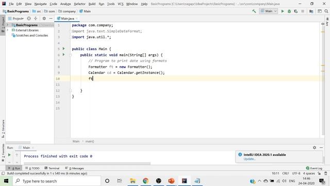Viewport: 330px width, 186px height.
Task: Click the up arrow in Run panel
Action: click(17, 155)
